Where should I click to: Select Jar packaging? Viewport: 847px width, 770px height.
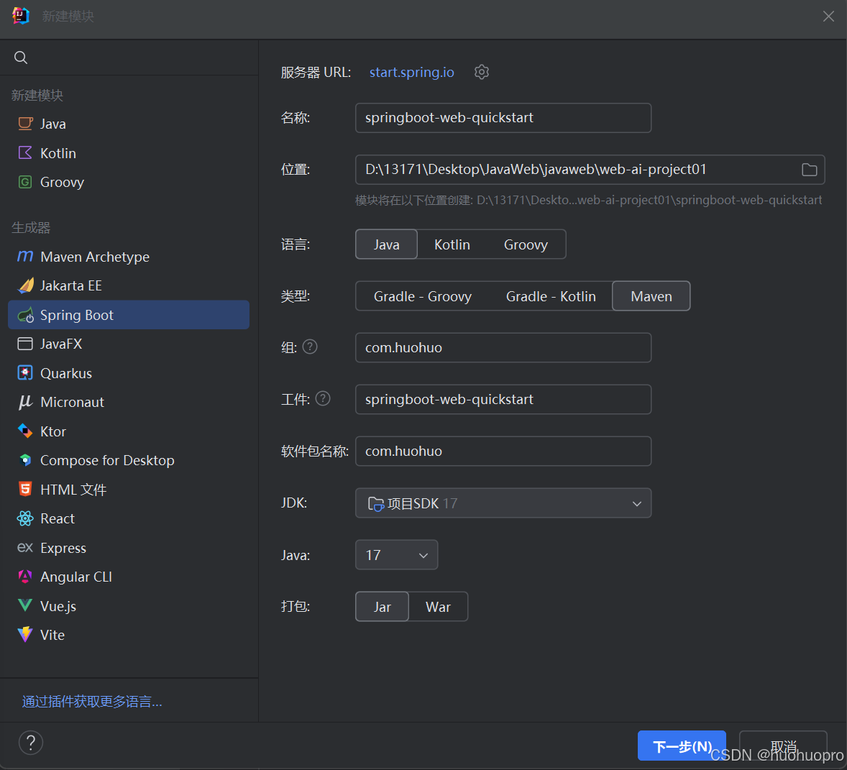tap(382, 606)
